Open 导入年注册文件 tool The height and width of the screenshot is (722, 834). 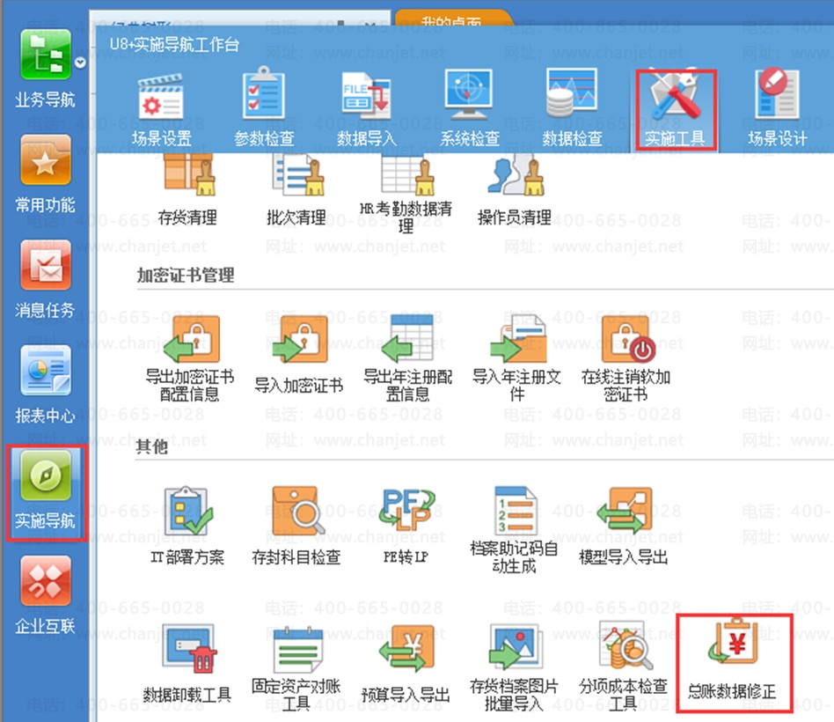(x=517, y=359)
